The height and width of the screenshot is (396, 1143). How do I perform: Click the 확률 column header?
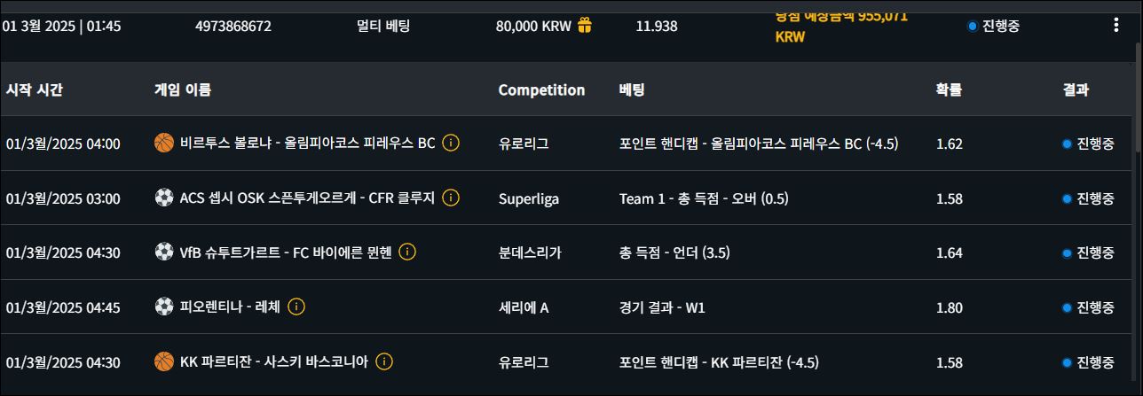click(949, 89)
